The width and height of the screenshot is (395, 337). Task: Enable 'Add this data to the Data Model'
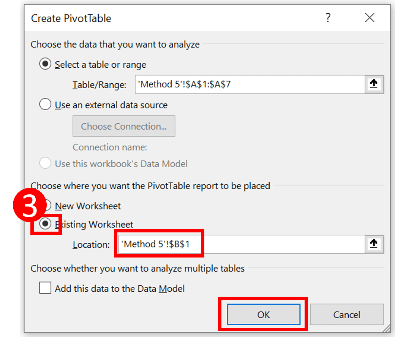click(45, 288)
